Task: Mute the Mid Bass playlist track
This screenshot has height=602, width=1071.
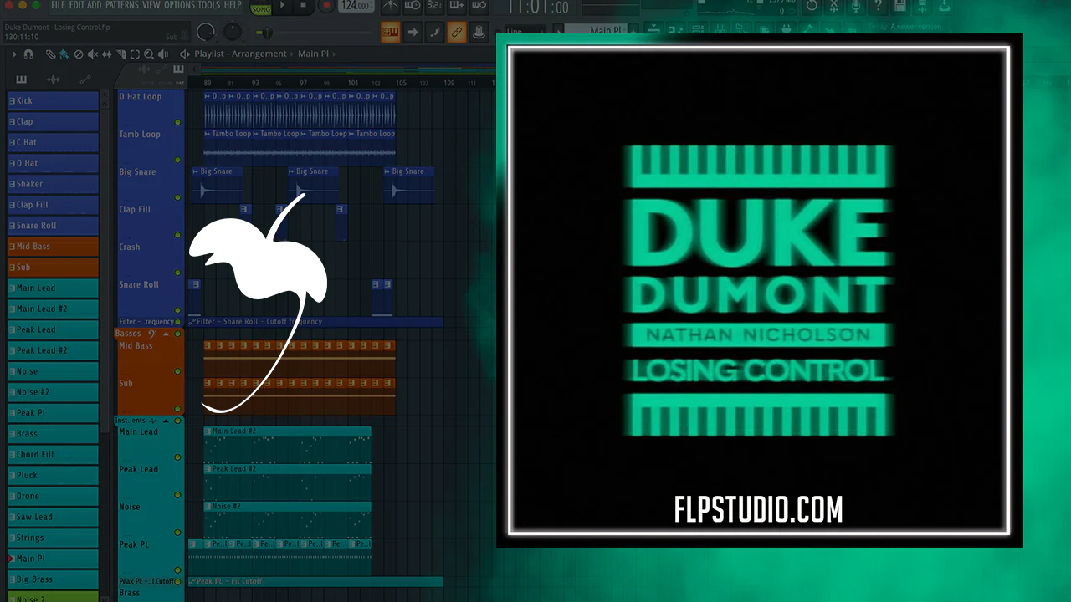Action: tap(177, 371)
